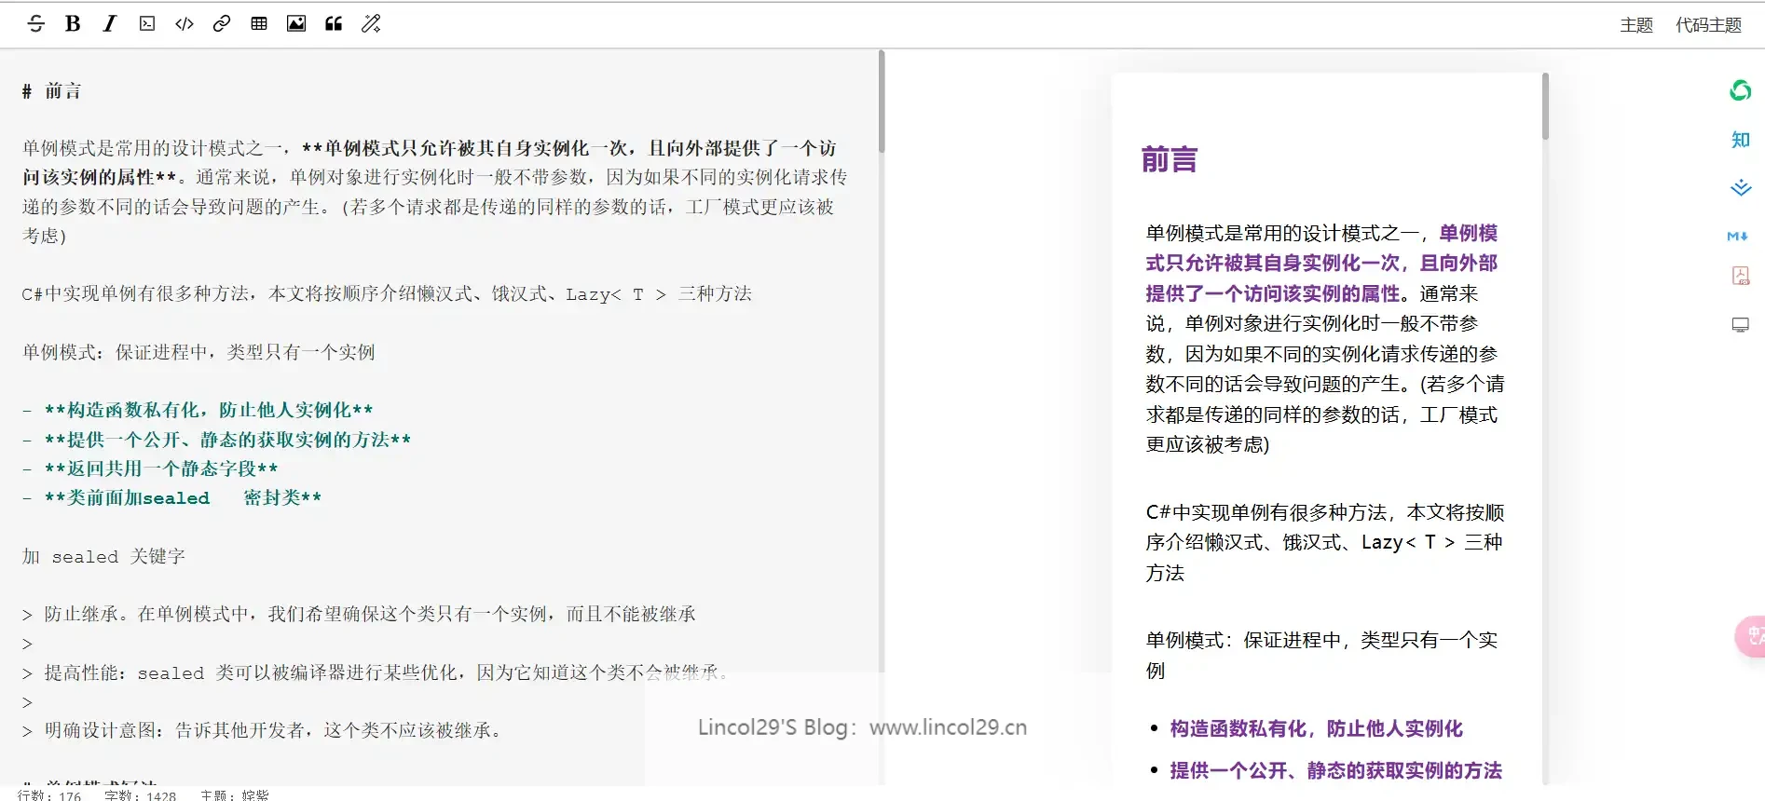Toggle bold formatting

[x=73, y=24]
